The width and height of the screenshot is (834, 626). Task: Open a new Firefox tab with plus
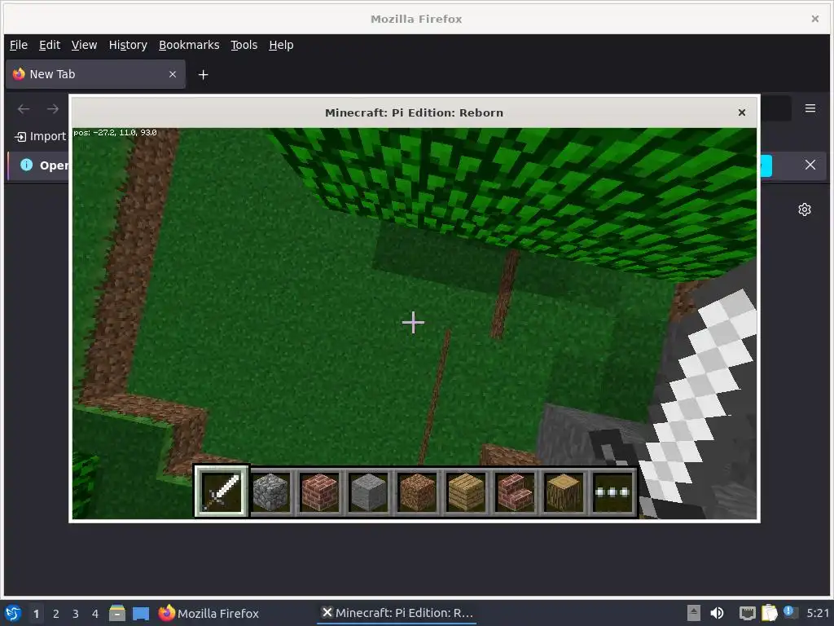203,74
